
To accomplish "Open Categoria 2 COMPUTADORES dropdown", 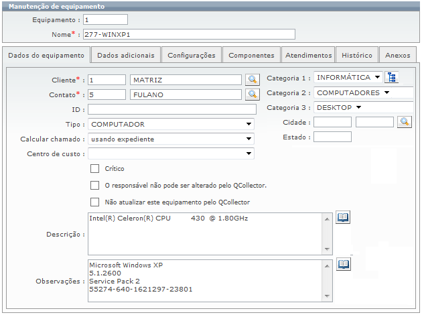I will coord(363,92).
